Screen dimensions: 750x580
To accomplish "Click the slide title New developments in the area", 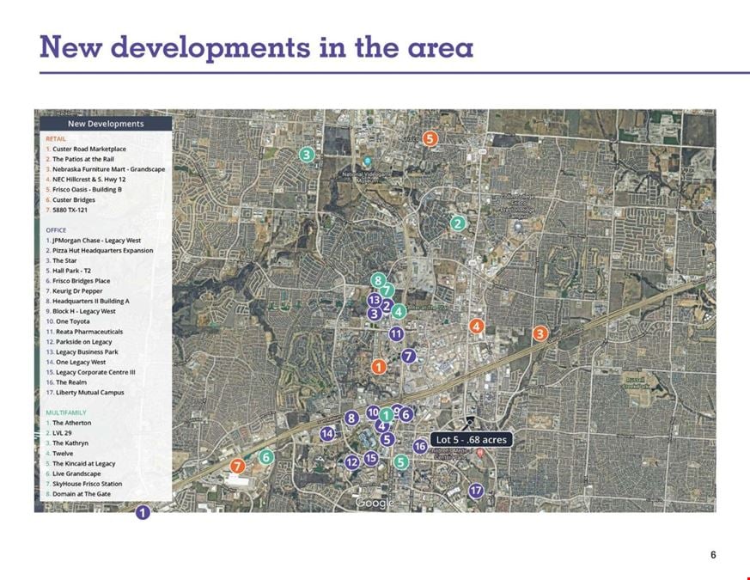I will 256,47.
